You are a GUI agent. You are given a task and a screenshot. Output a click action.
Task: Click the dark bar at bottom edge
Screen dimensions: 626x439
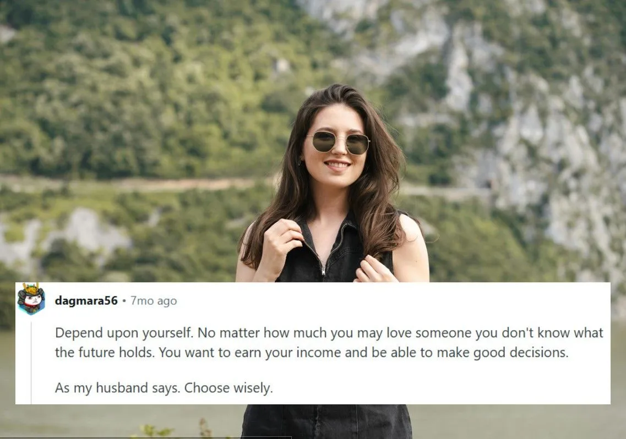click(x=146, y=437)
